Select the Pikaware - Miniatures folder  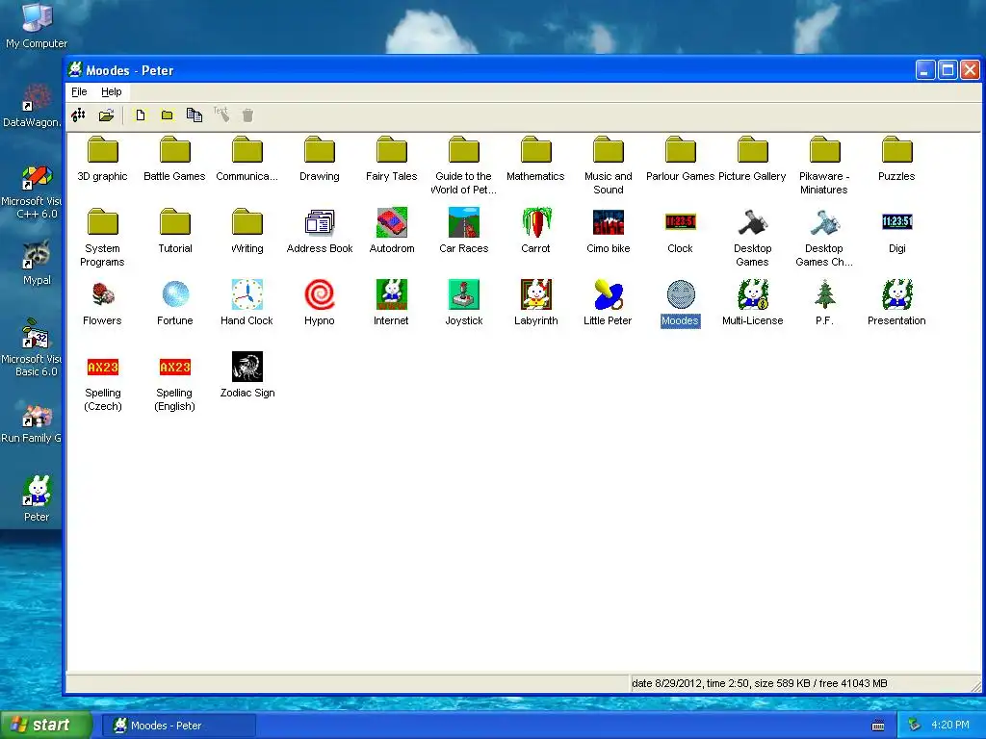tap(824, 150)
